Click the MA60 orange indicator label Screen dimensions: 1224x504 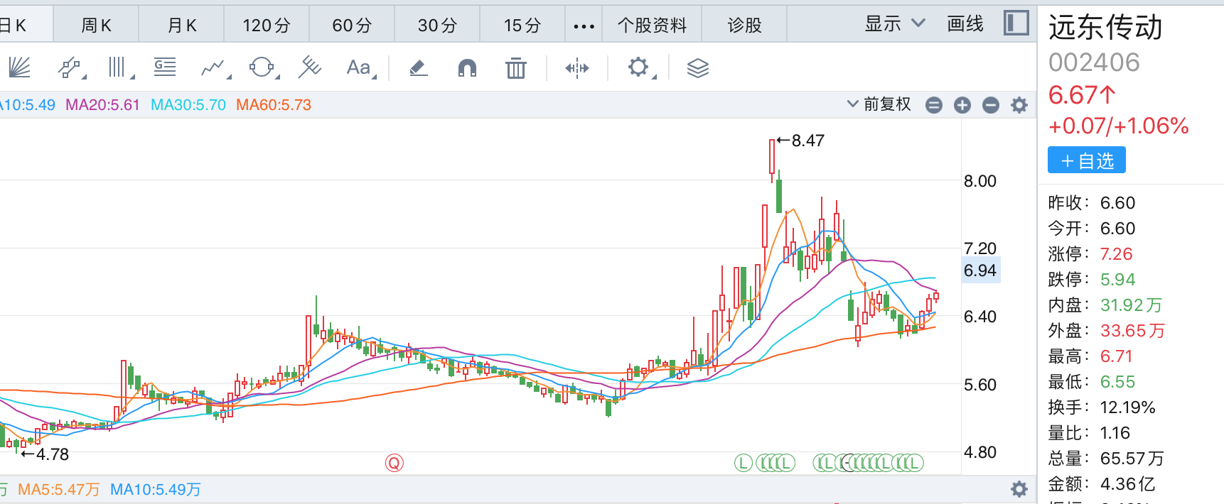tap(274, 105)
